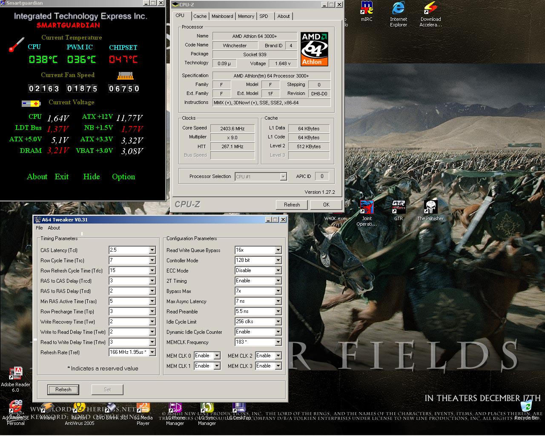Open the File menu in A64 Tweaker
Viewport: 545px width, 436px height.
click(39, 228)
